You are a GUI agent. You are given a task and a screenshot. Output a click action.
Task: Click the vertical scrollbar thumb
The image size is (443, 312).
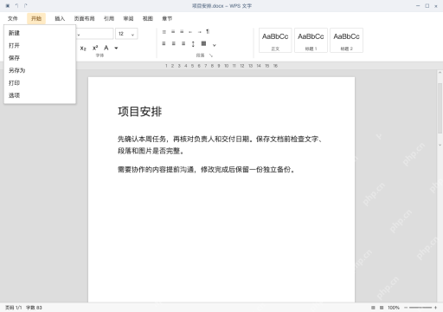click(440, 108)
